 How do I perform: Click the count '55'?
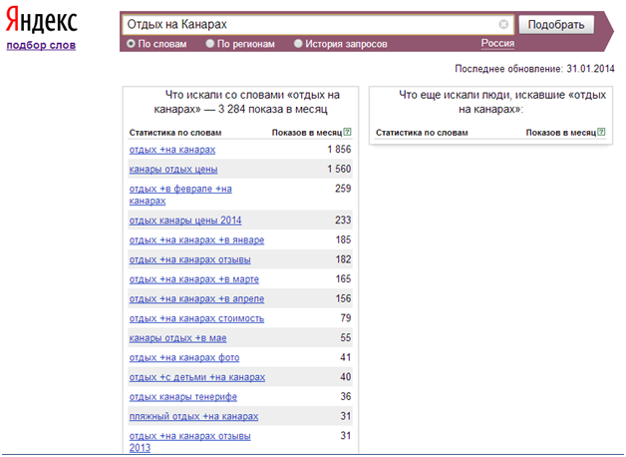click(x=346, y=337)
